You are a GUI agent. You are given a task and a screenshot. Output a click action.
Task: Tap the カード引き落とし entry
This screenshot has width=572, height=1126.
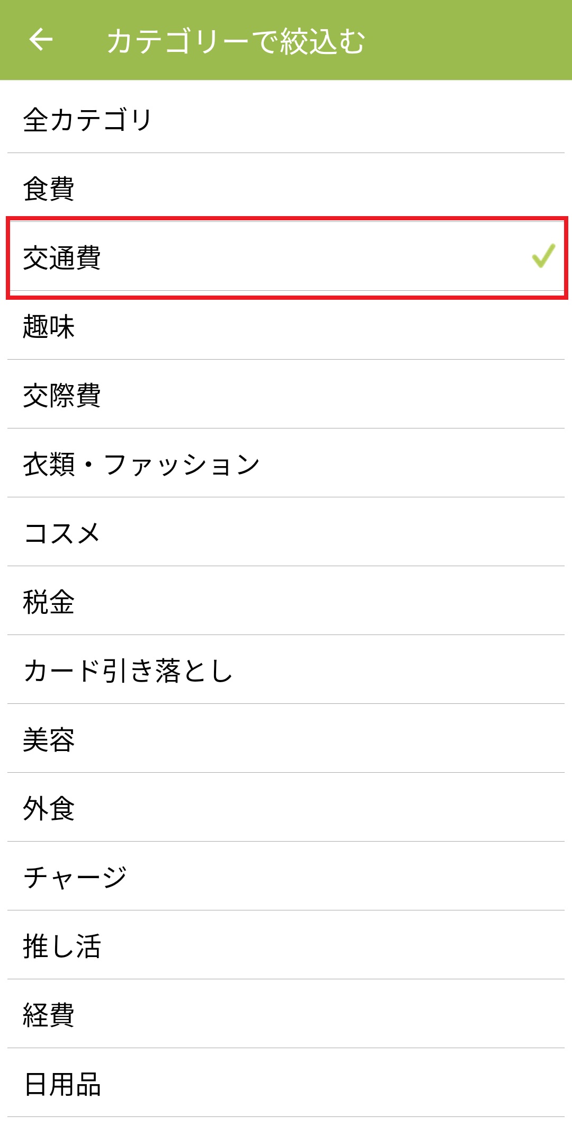(128, 671)
